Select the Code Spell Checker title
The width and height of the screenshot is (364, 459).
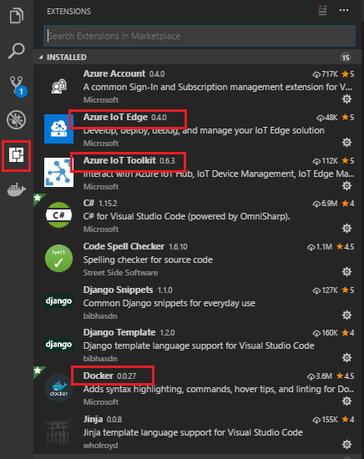124,246
